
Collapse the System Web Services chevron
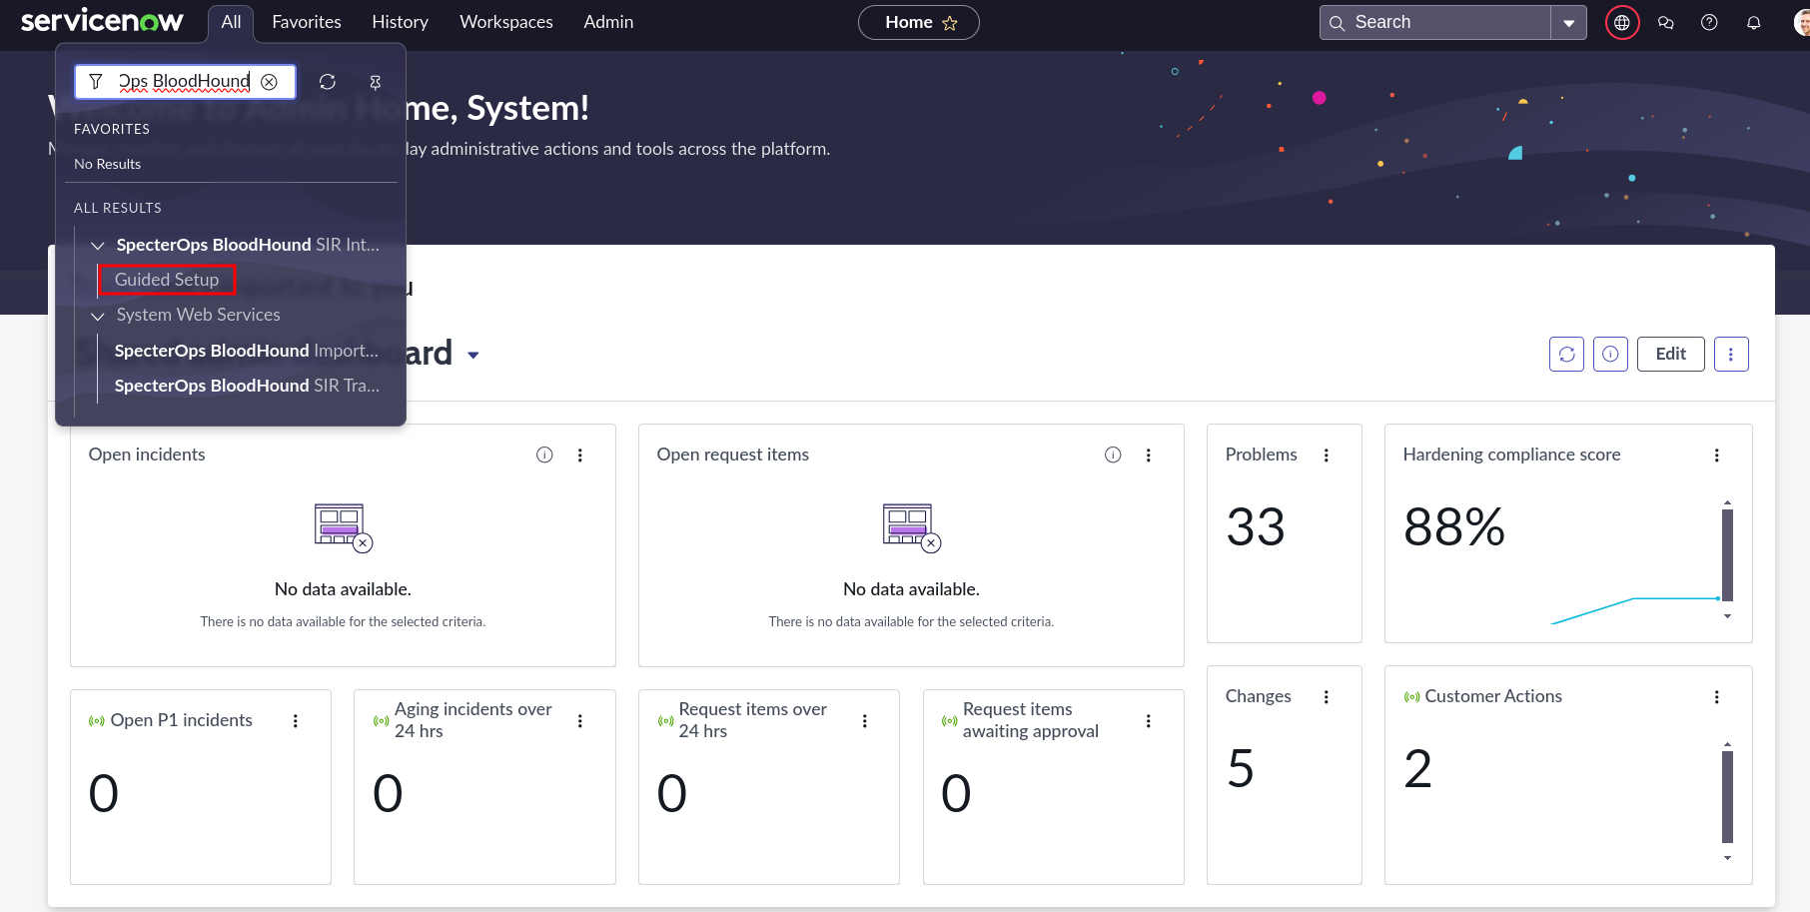(x=98, y=316)
